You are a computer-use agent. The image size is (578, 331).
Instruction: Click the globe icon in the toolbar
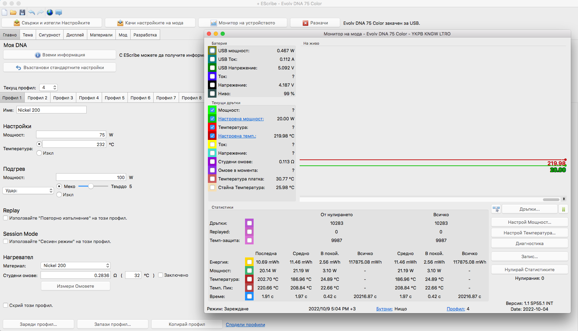50,12
